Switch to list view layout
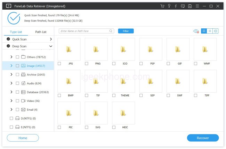 coord(210,31)
